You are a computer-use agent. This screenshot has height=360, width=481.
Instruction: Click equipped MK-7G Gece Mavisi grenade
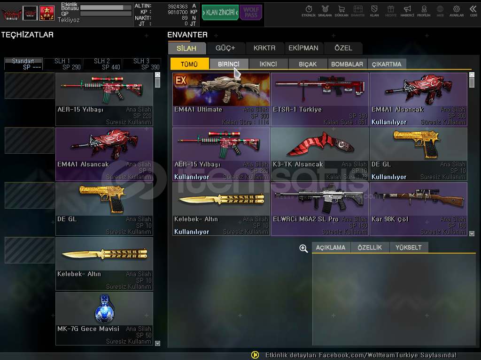104,318
